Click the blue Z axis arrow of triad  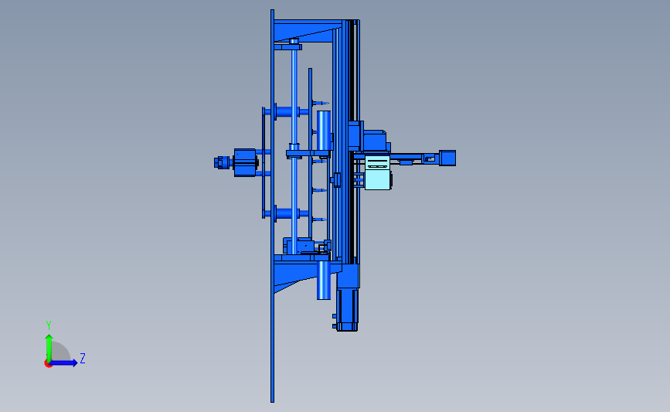[64, 363]
